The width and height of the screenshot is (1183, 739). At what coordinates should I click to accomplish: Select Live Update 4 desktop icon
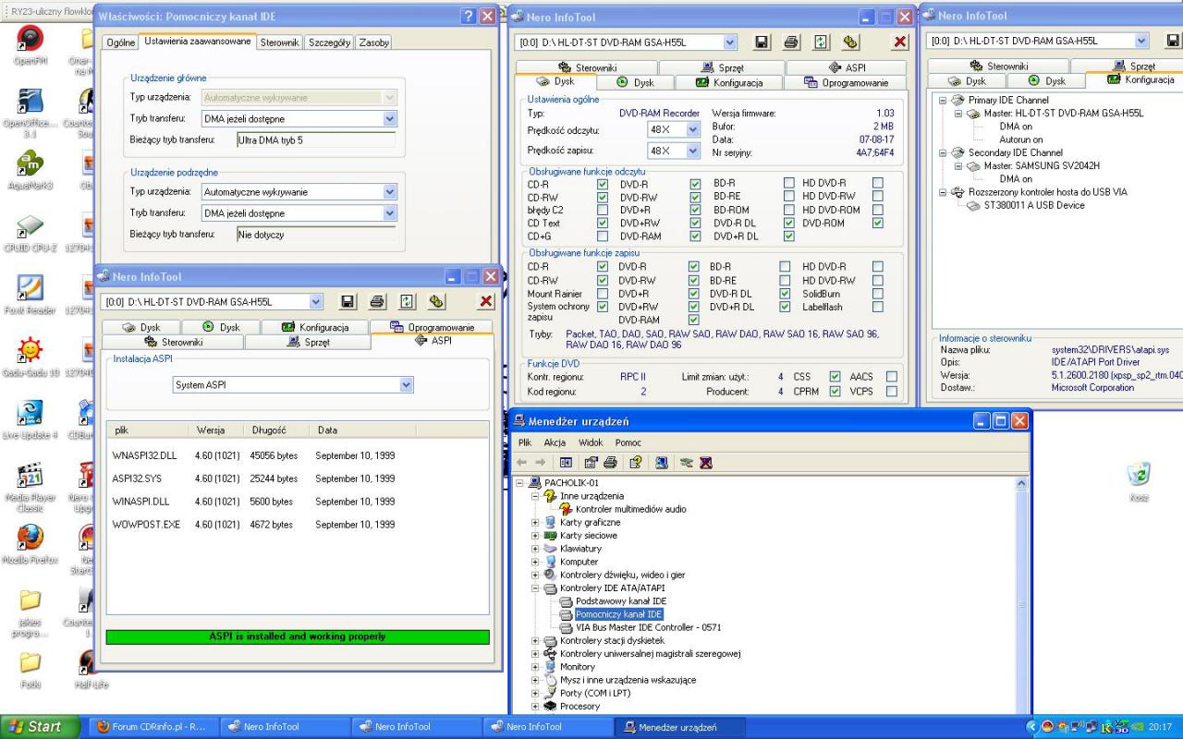(30, 419)
